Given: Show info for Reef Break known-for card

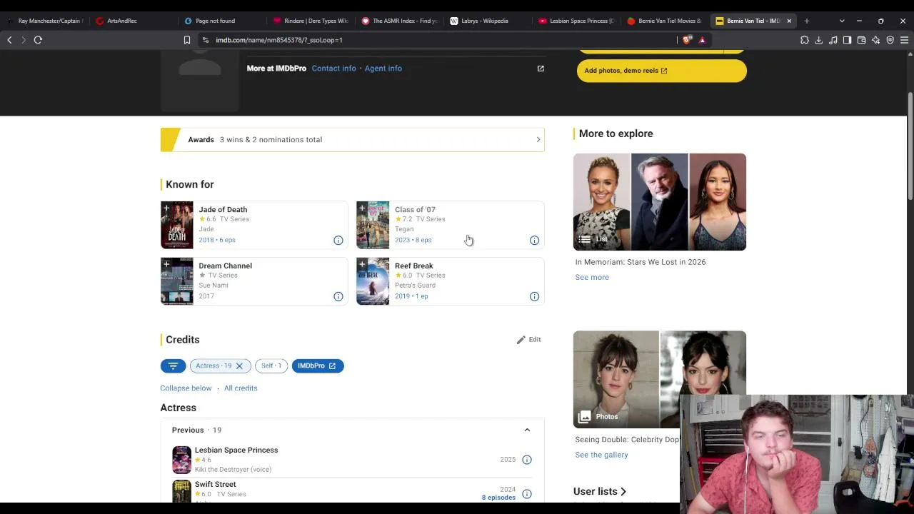Looking at the screenshot, I should click(534, 296).
